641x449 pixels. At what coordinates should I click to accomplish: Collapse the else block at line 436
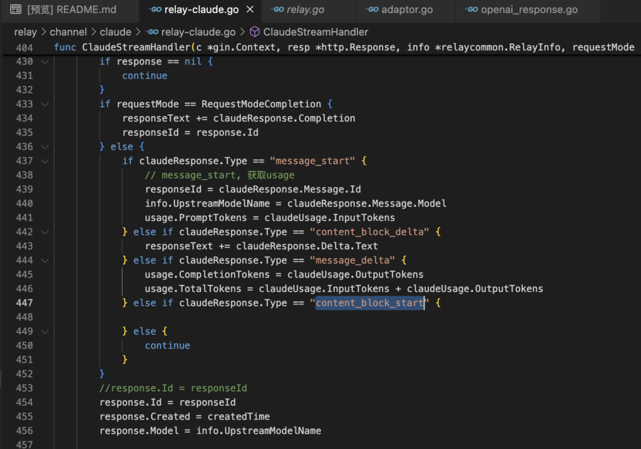45,147
